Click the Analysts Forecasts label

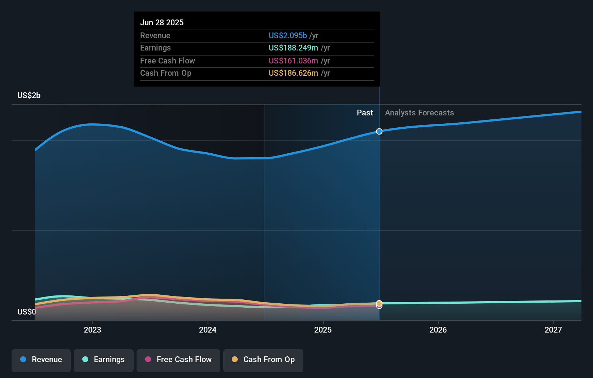419,113
